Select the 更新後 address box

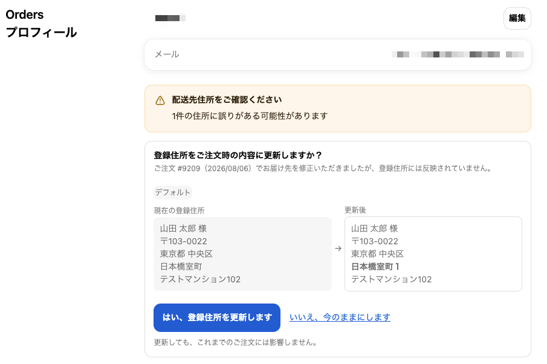[x=433, y=254]
